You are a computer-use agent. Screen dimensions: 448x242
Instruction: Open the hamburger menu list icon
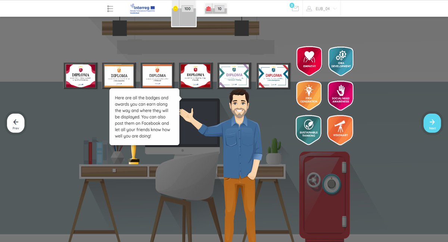(x=110, y=9)
